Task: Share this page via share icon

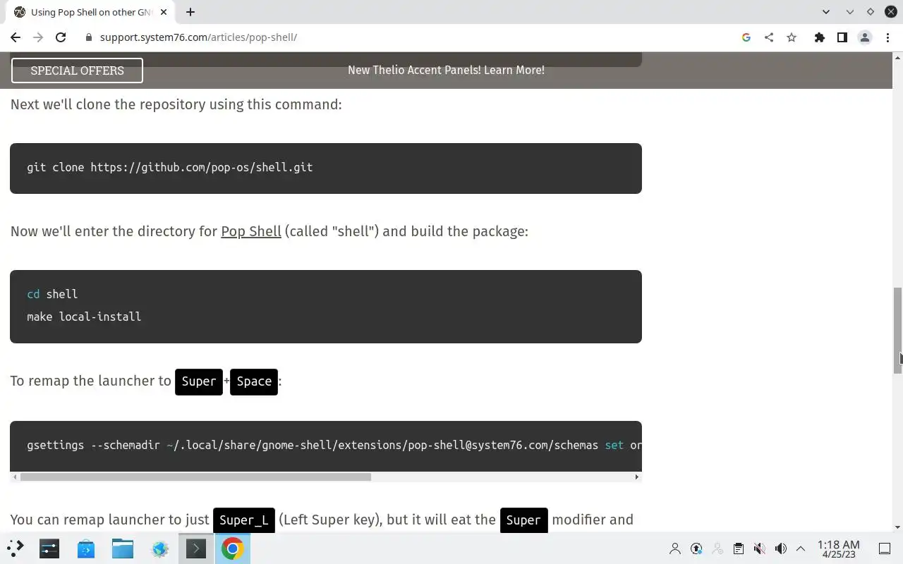Action: [769, 37]
